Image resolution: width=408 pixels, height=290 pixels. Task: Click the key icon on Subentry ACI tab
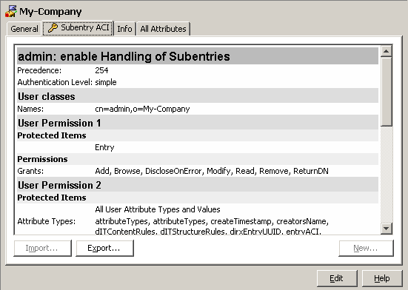[x=53, y=28]
